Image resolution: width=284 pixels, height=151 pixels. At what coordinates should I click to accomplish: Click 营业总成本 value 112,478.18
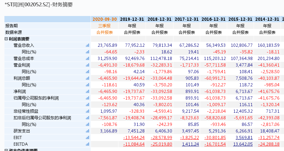point(161,58)
